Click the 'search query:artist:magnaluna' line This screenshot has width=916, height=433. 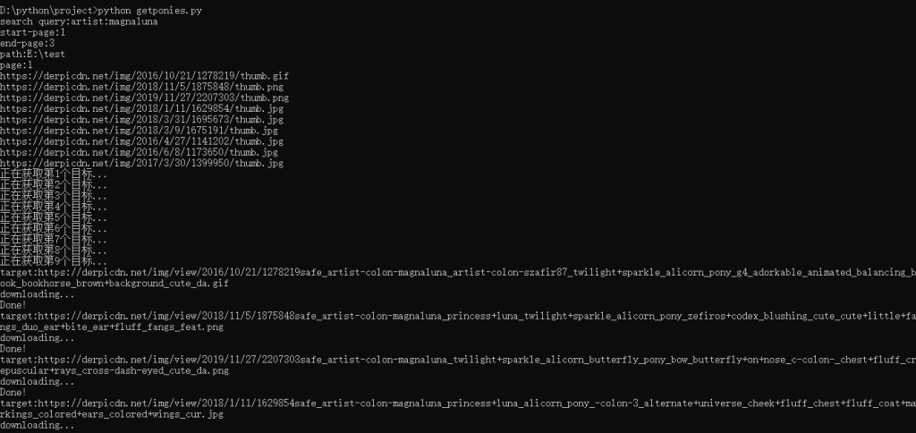pyautogui.click(x=79, y=21)
